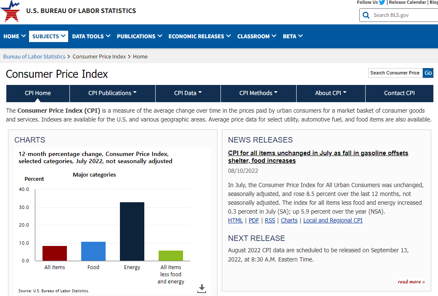Select the CPI Home tab
438x296 pixels.
coord(38,93)
